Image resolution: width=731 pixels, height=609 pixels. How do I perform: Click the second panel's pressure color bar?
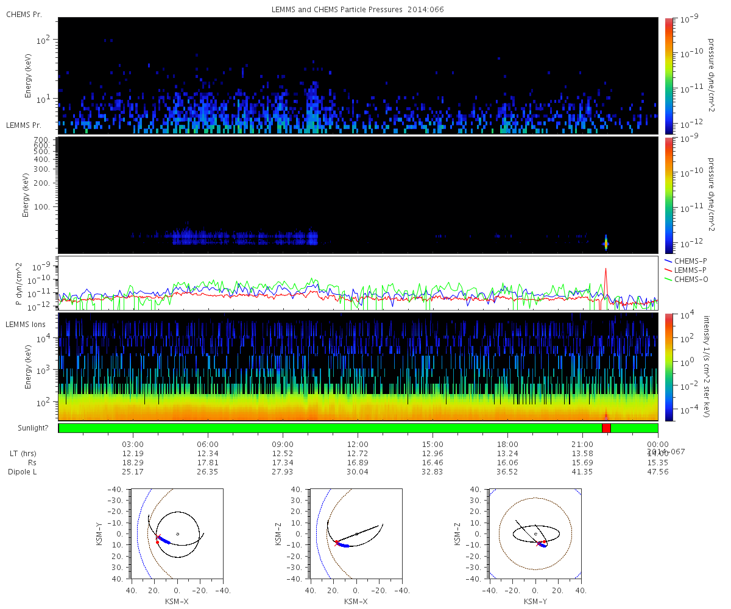(669, 194)
